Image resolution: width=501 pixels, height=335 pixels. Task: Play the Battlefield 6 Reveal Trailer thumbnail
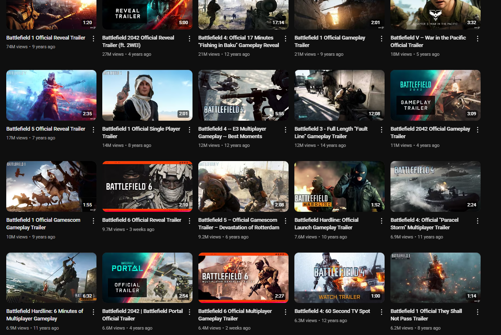[x=147, y=186]
